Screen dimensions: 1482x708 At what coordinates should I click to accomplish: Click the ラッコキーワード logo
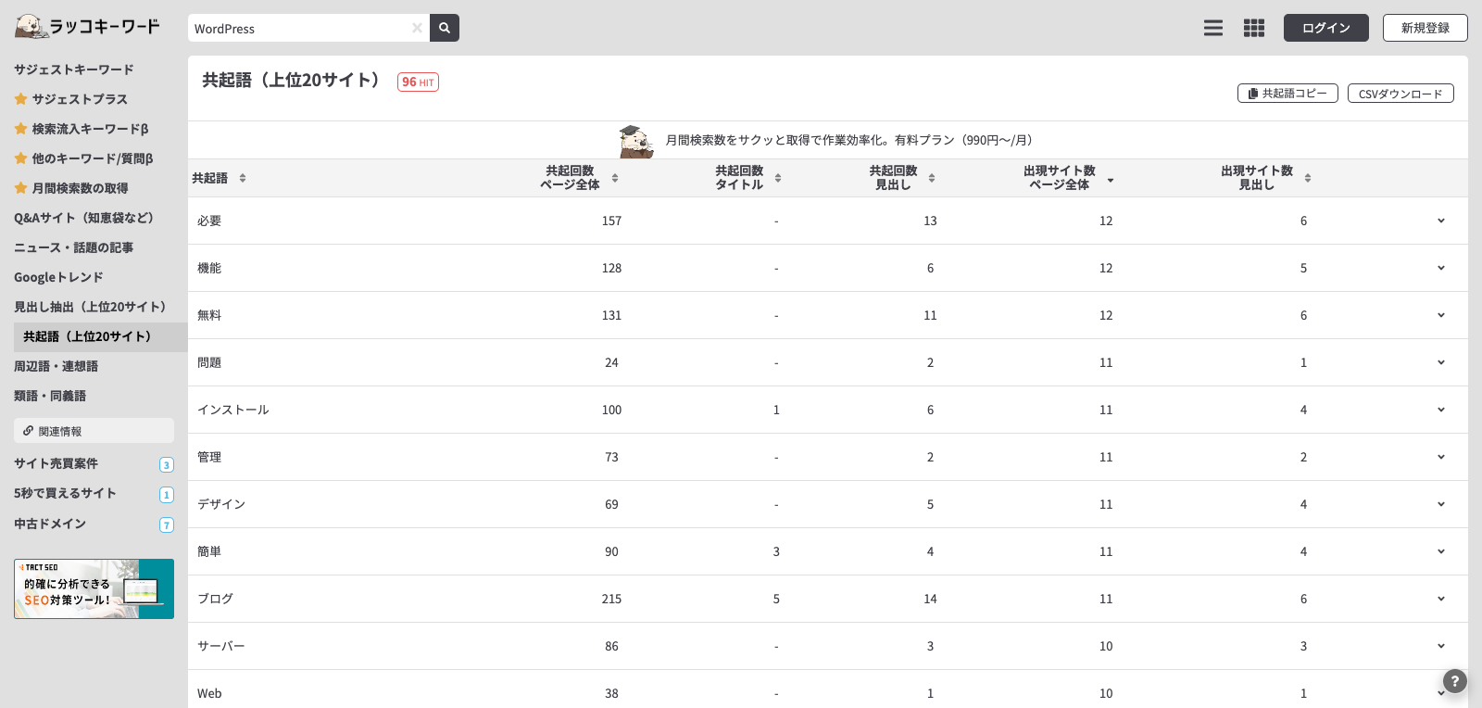point(87,27)
